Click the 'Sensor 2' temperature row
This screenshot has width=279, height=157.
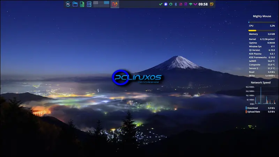(262, 68)
